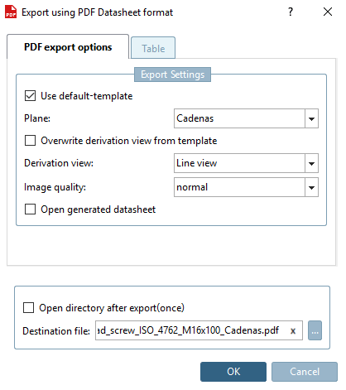Open the Image quality dropdown arrow
Image resolution: width=346 pixels, height=390 pixels.
(x=311, y=187)
